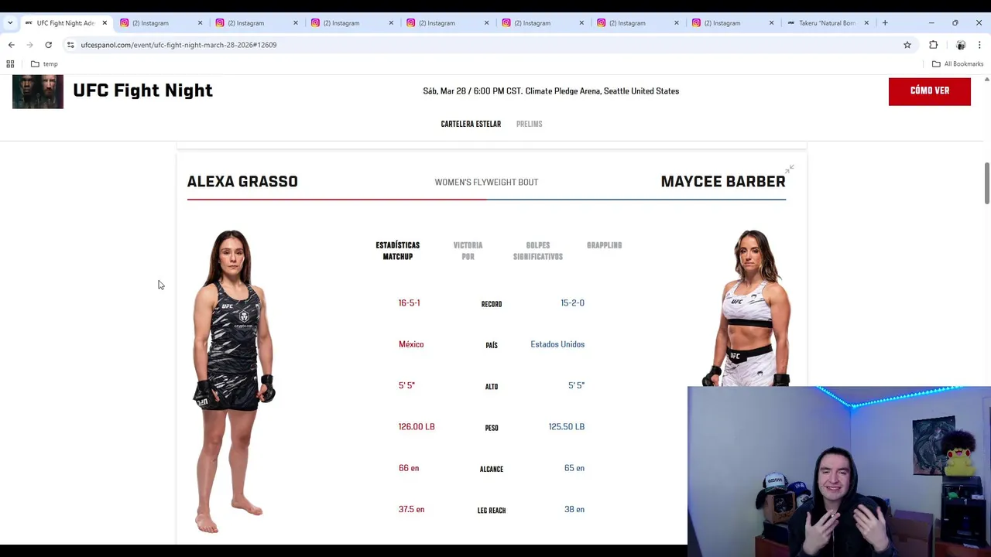Image resolution: width=991 pixels, height=557 pixels.
Task: Click the Estados Unidos country value
Action: click(x=557, y=344)
